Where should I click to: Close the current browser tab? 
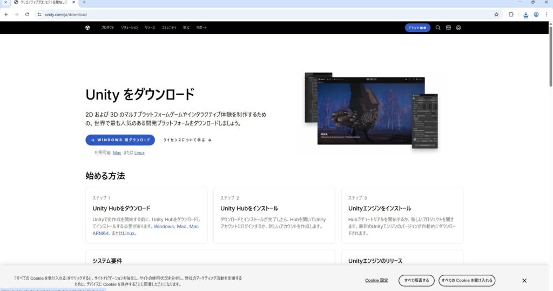pos(73,2)
